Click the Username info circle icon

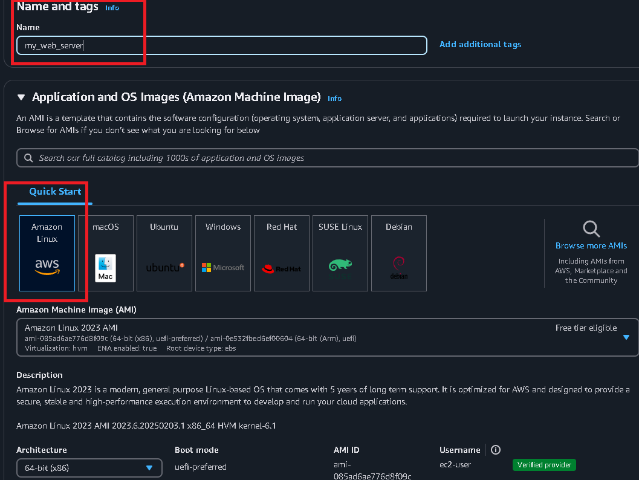[x=496, y=449]
